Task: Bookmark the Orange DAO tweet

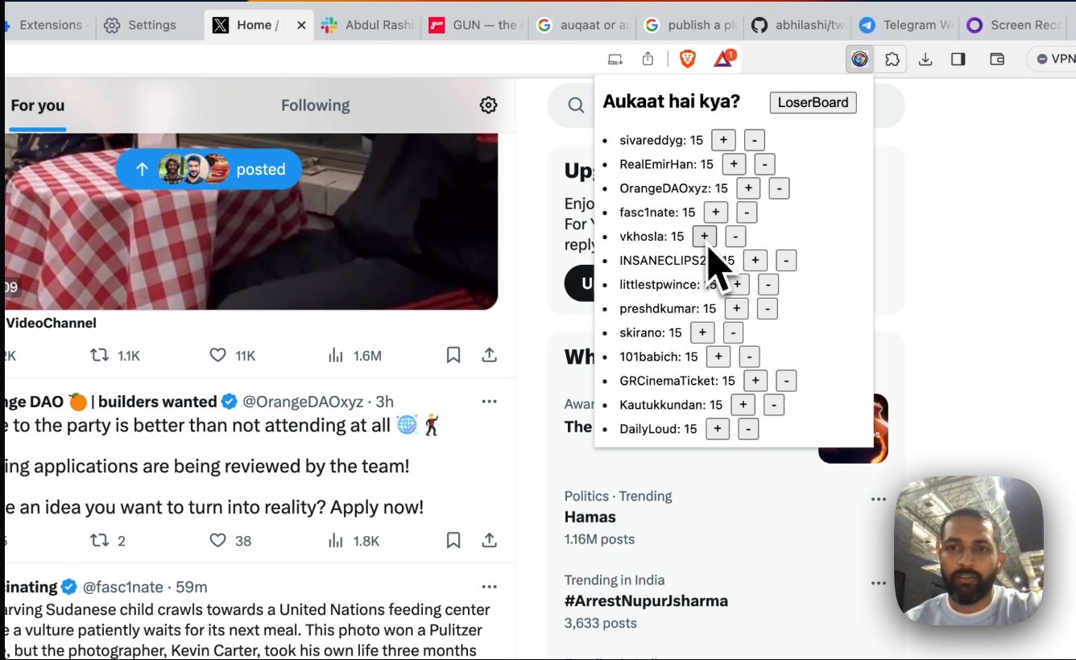Action: point(453,540)
